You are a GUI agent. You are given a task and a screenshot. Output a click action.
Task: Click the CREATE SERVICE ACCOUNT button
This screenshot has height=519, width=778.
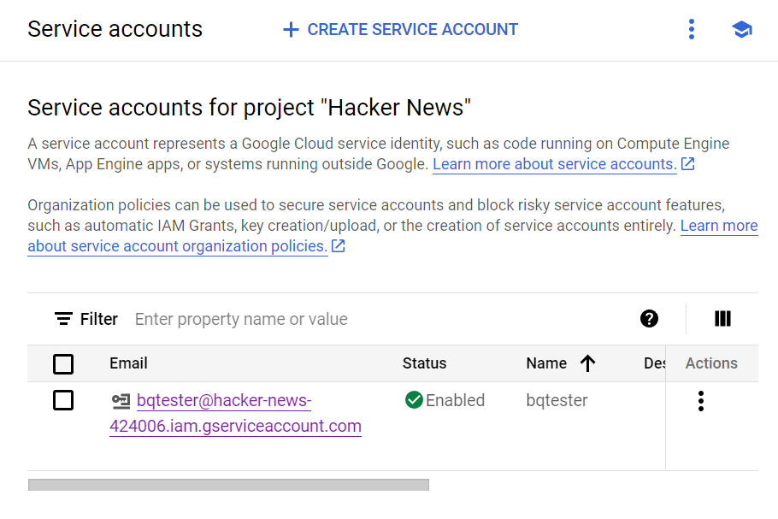point(398,28)
